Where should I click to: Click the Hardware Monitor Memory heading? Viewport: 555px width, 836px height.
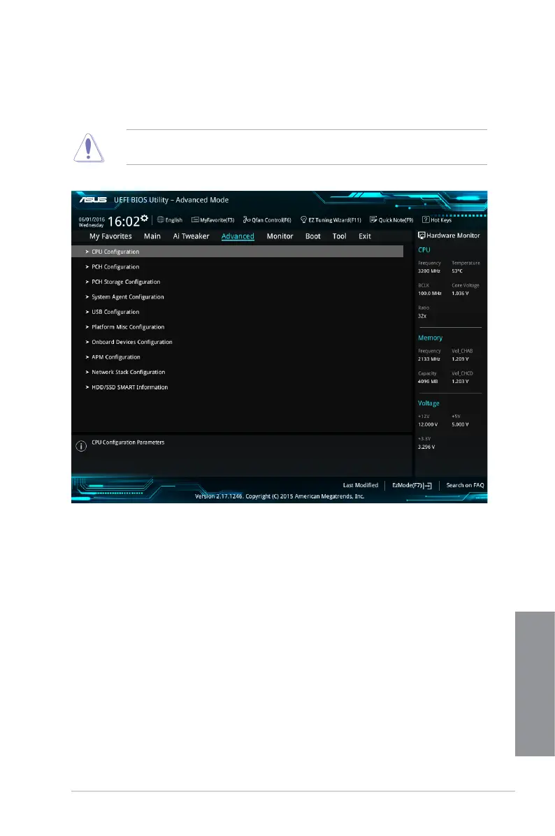[x=431, y=338]
